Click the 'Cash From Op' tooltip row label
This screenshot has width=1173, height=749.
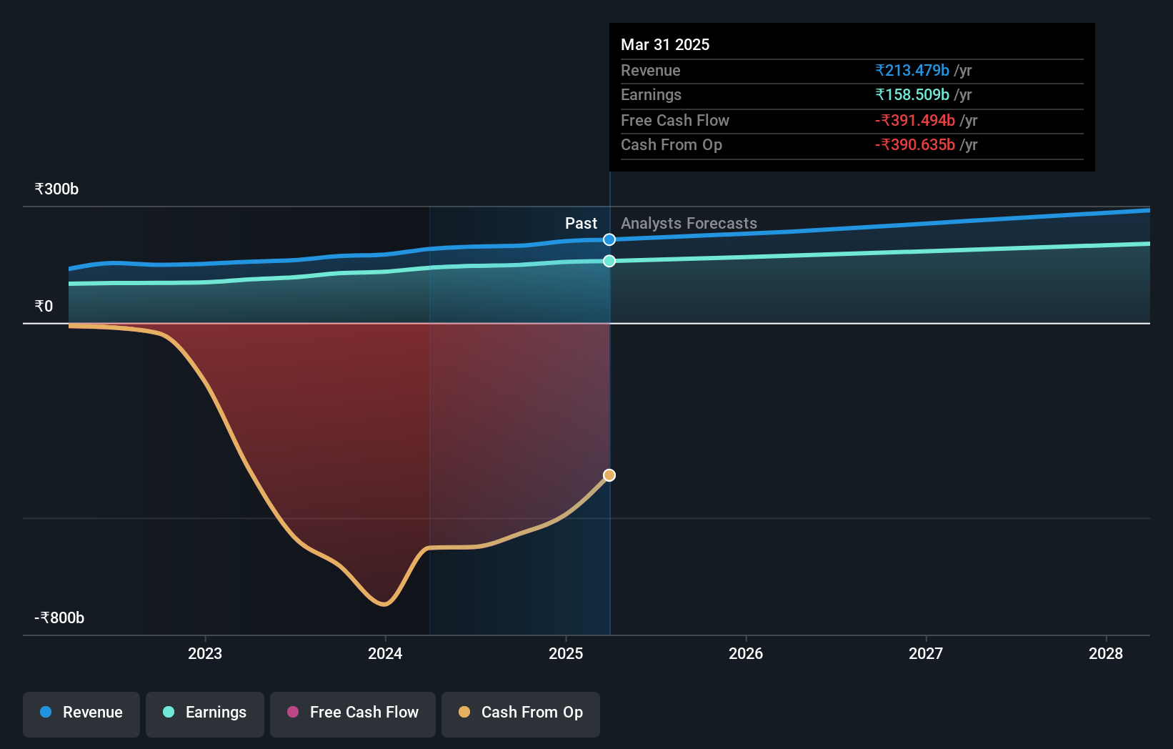(672, 144)
